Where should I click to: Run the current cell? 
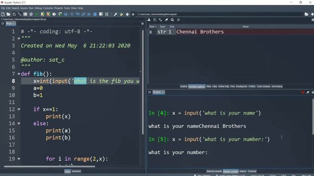coord(43,14)
